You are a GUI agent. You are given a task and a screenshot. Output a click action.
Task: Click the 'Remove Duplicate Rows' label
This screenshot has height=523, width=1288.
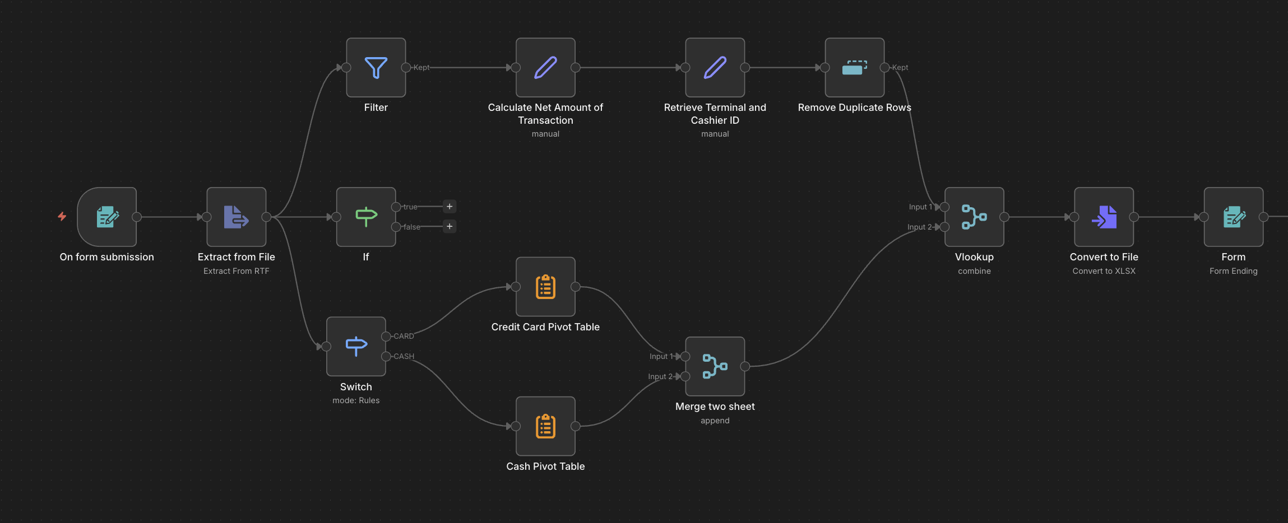(855, 108)
